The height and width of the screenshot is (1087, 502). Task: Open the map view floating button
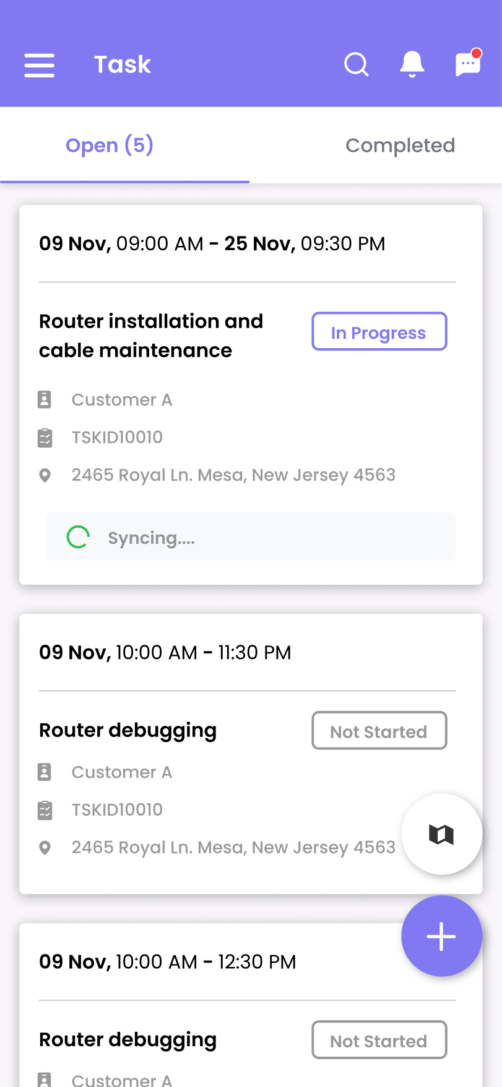pos(441,834)
